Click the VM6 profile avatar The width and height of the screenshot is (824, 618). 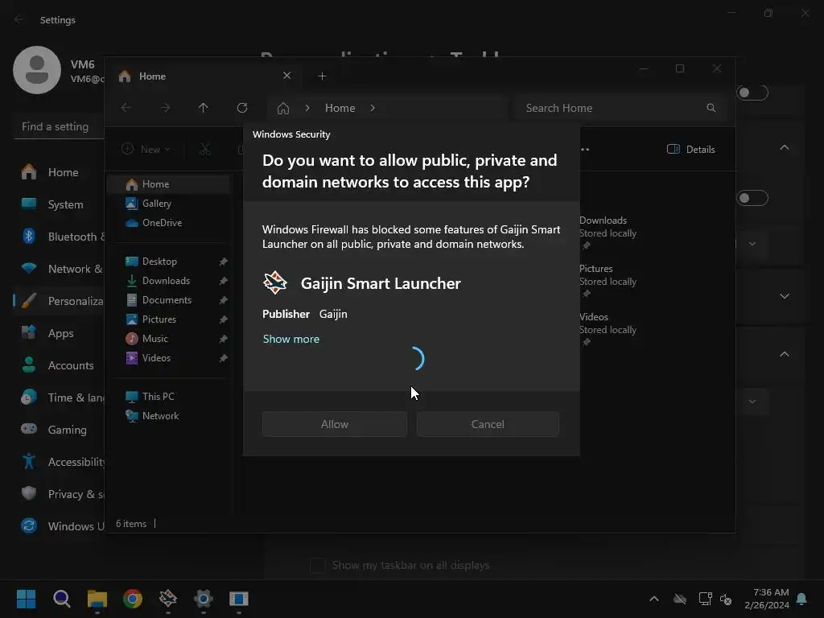coord(37,70)
